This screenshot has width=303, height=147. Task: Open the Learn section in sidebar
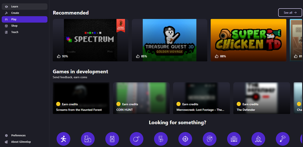coord(15,6)
